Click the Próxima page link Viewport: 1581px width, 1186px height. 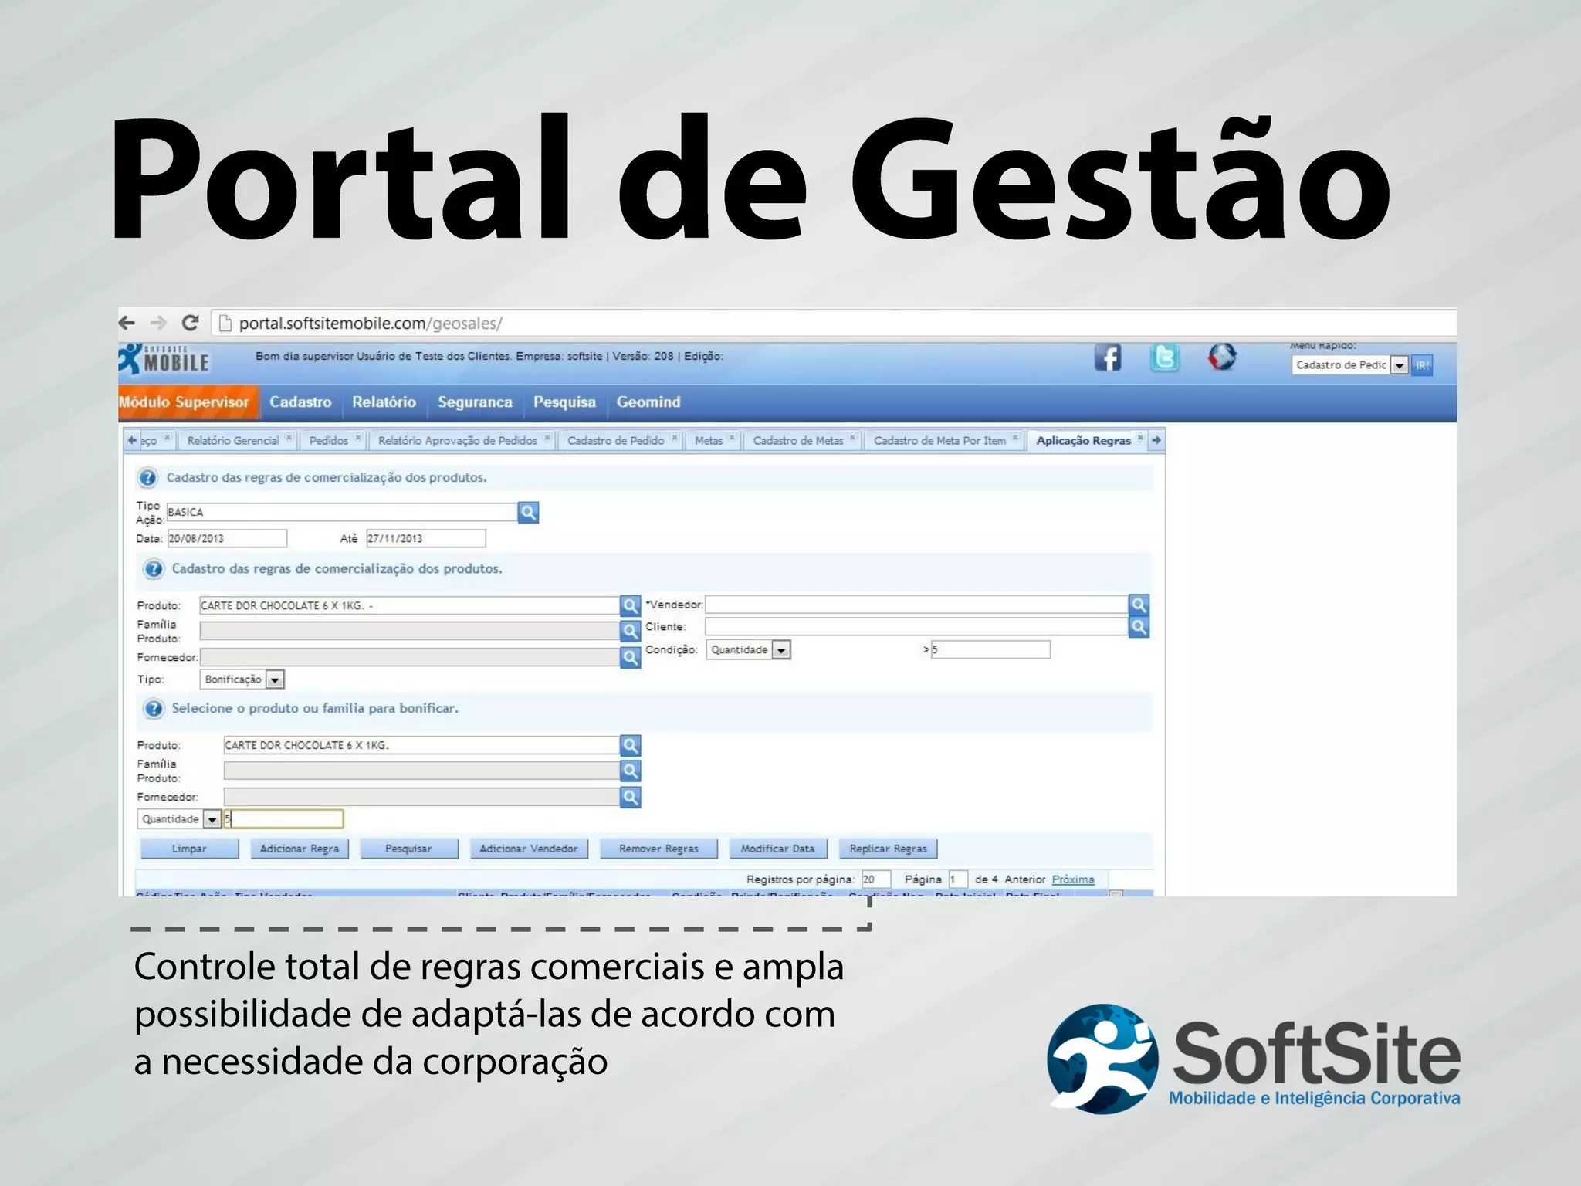pos(1072,879)
